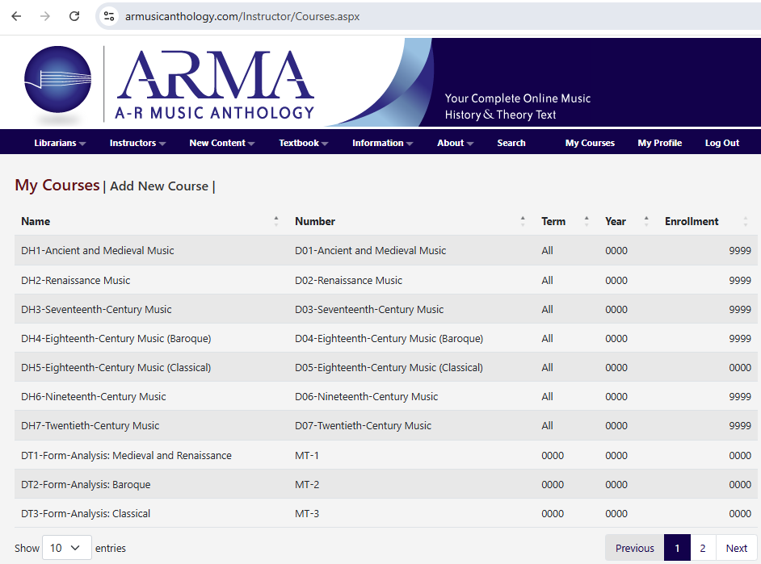Screen dimensions: 761x564
Task: Select the DH3-Seventeenth-Century Music course name
Action: tap(96, 310)
